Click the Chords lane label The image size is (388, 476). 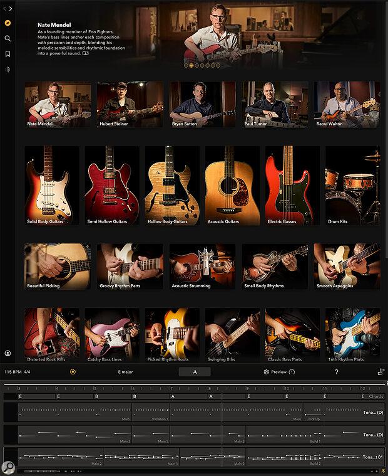click(x=376, y=396)
